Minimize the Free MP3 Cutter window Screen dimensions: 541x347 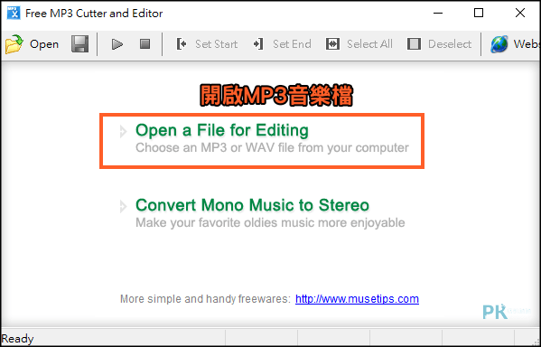click(x=437, y=14)
